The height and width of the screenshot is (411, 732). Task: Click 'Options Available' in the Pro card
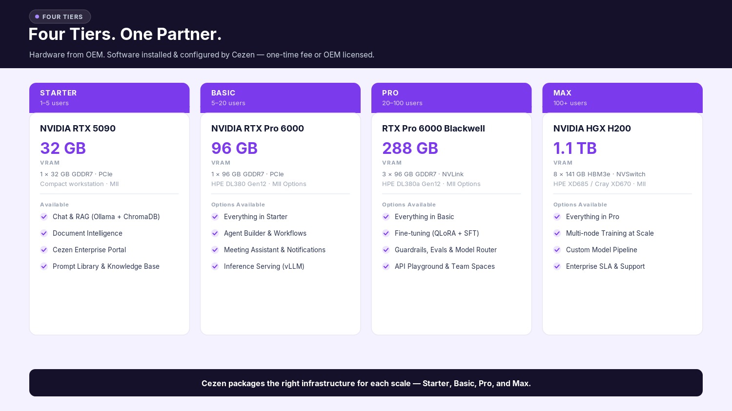(x=409, y=205)
